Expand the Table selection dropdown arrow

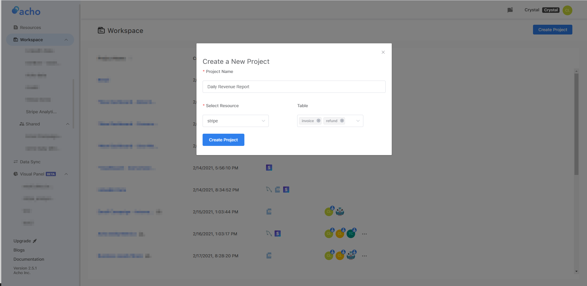358,121
